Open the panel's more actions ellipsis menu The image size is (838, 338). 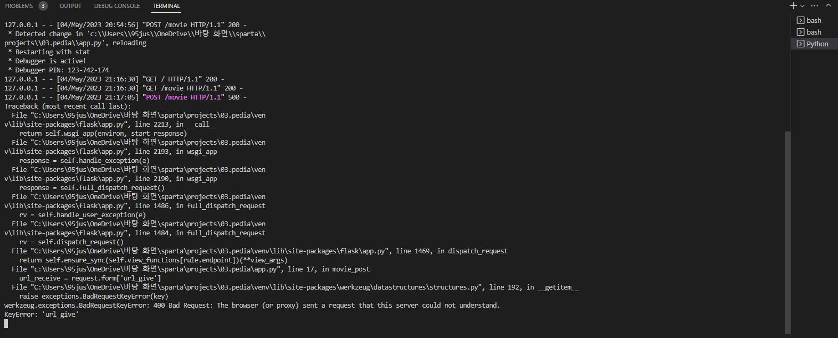pyautogui.click(x=815, y=6)
